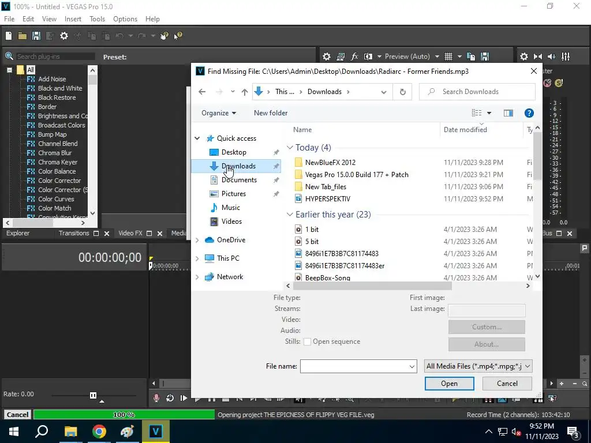The width and height of the screenshot is (591, 443).
Task: Save project with floppy disk icon
Action: [36, 36]
